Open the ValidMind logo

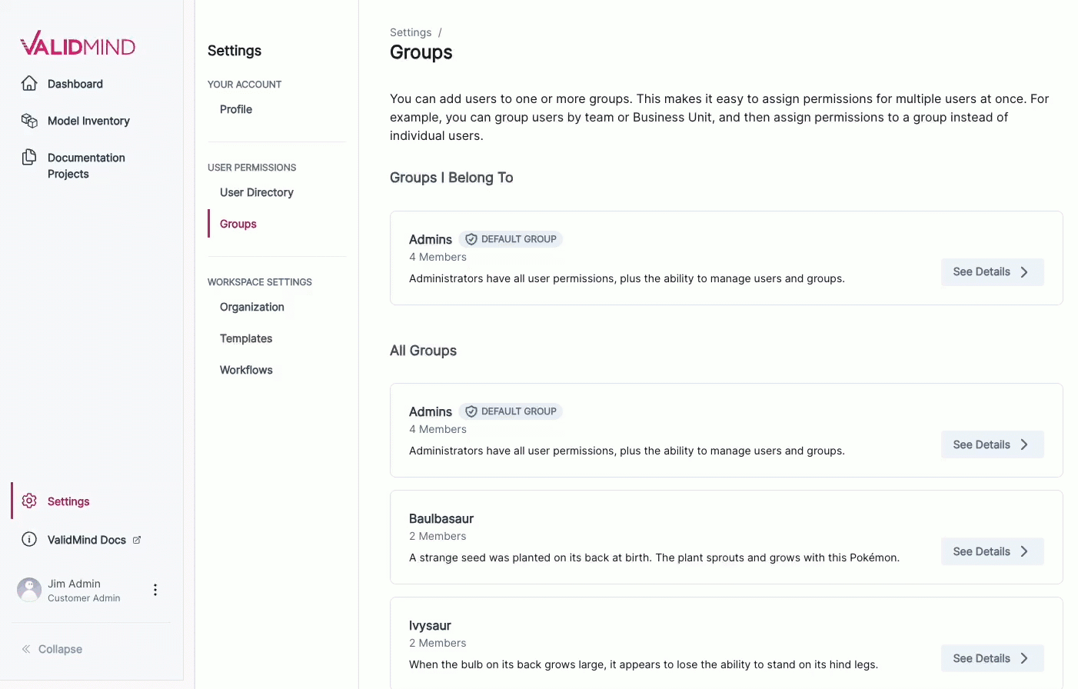[x=77, y=43]
